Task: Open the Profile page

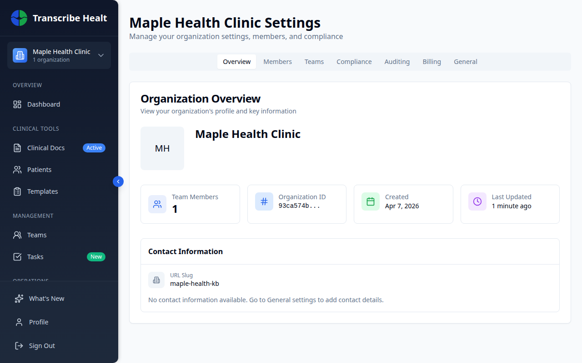Action: point(39,322)
